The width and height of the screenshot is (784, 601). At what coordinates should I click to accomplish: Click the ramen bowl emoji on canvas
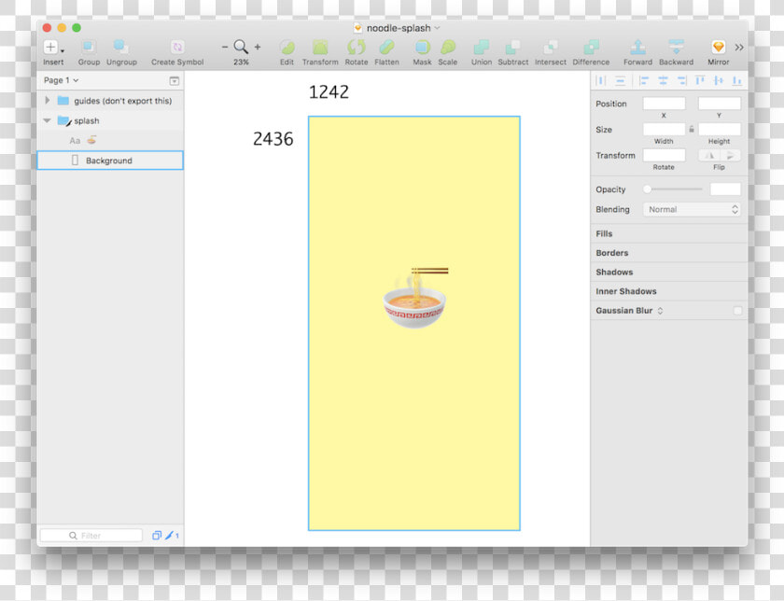pos(414,298)
